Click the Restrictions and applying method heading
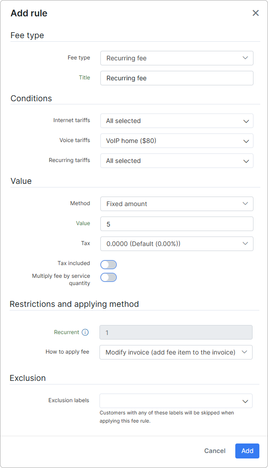This screenshot has height=468, width=268. tap(74, 304)
